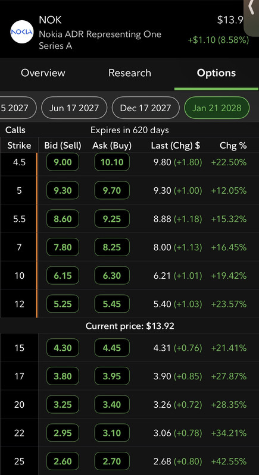259x475 pixels.
Task: Open the strike 22 row details
Action: click(130, 433)
